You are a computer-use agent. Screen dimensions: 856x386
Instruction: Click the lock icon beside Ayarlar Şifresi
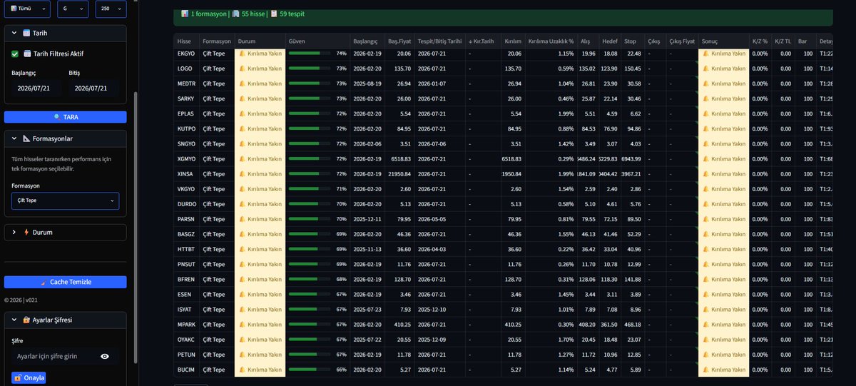pos(26,320)
